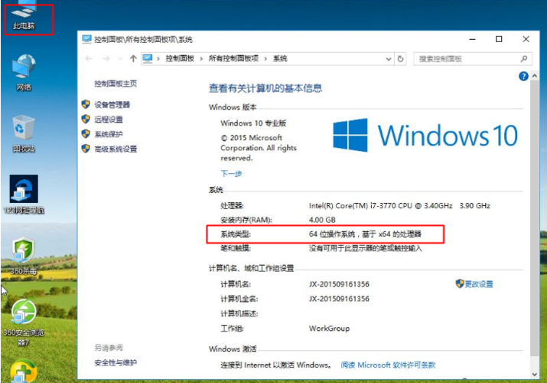This screenshot has width=547, height=383.
Task: Click the 下一步 link
Action: [x=231, y=173]
